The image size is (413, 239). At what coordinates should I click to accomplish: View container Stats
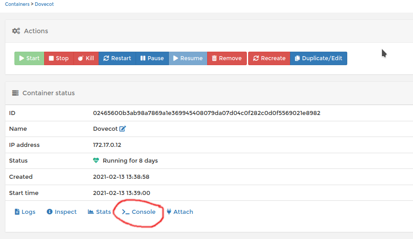click(99, 212)
